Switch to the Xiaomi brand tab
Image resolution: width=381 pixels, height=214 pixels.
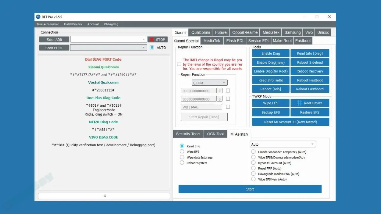tap(180, 32)
